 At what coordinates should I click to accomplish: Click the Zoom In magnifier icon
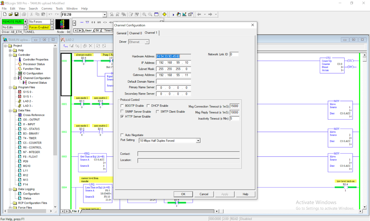pyautogui.click(x=144, y=14)
